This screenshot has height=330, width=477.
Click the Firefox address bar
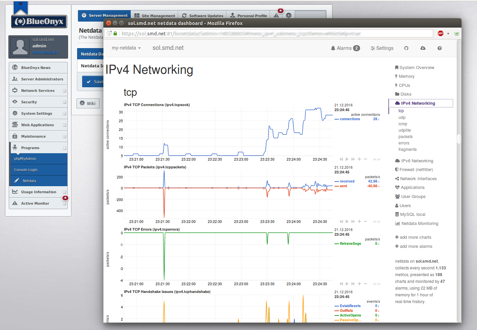tap(269, 33)
